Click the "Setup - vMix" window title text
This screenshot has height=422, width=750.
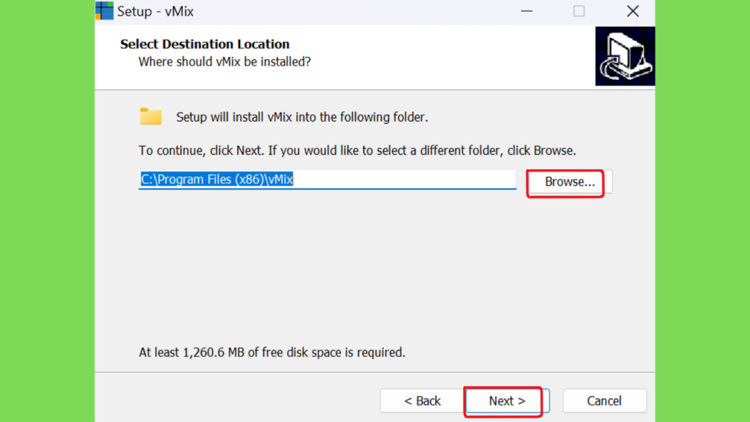(155, 12)
